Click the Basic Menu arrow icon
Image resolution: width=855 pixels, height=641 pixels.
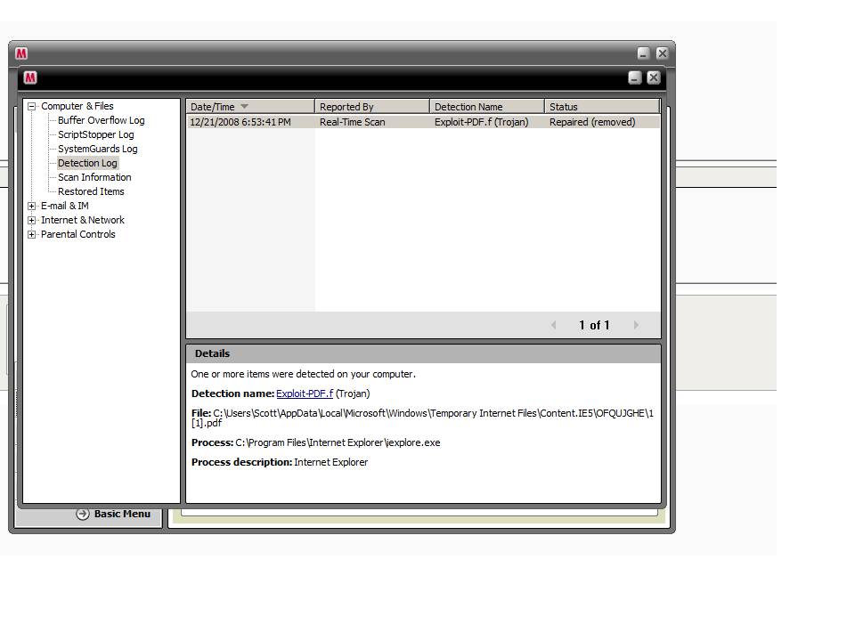[x=82, y=514]
